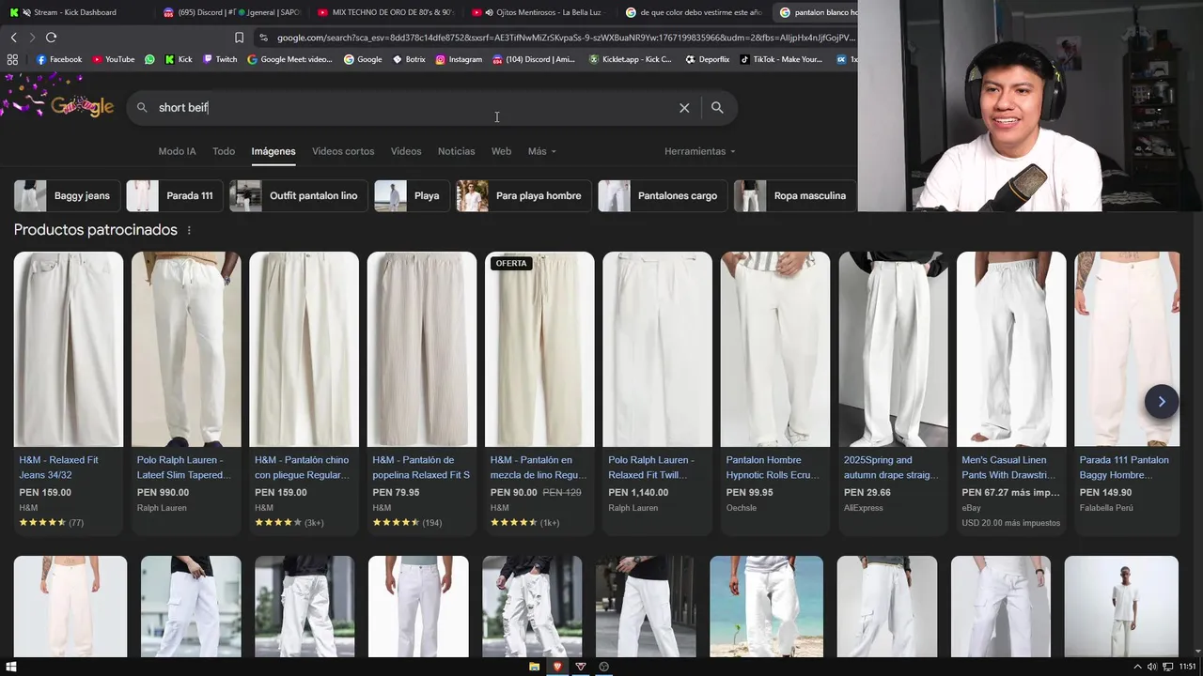Open the volume icon in system tray

(1151, 667)
